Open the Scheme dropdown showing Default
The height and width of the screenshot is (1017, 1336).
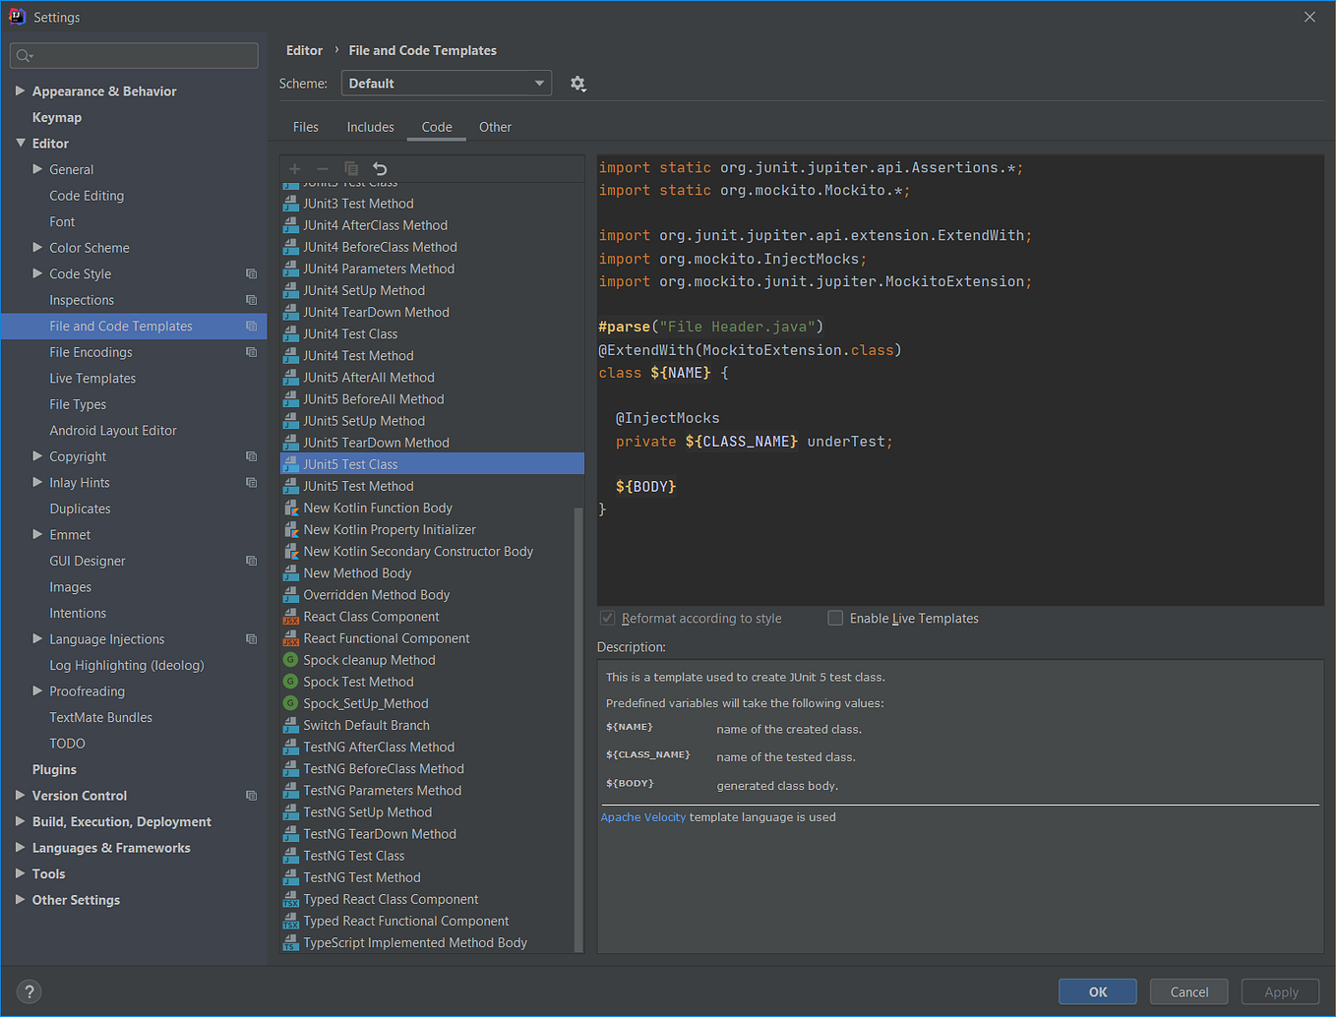pyautogui.click(x=446, y=83)
